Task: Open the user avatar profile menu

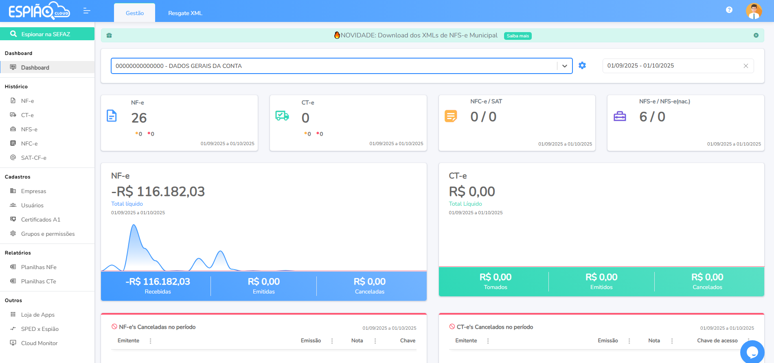Action: tap(754, 11)
